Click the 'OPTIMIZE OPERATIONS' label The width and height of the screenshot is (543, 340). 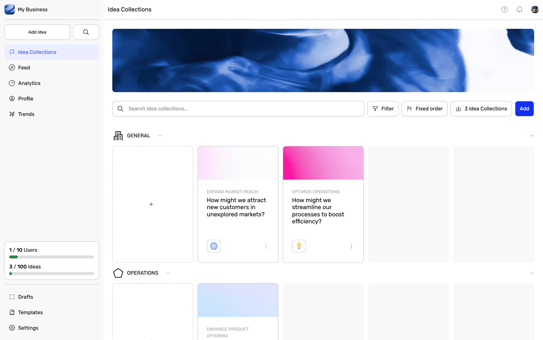[316, 192]
